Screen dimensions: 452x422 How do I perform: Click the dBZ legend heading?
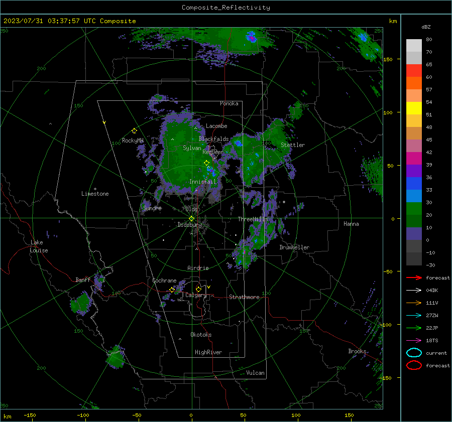426,27
